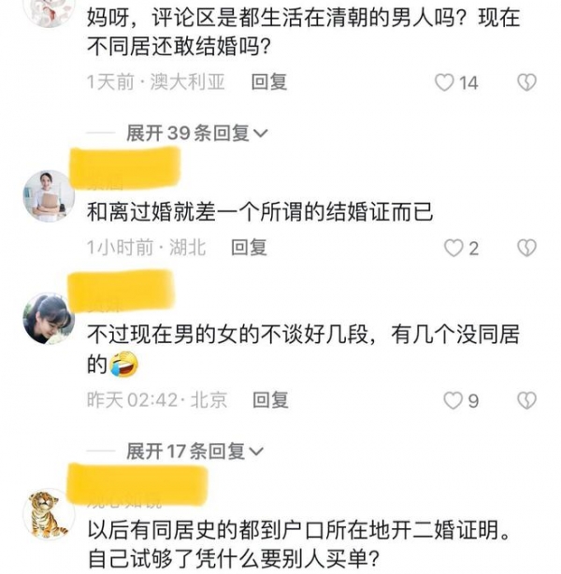Open the dark-haired girl avatar profile
Viewport: 561px width, 574px height.
[49, 318]
